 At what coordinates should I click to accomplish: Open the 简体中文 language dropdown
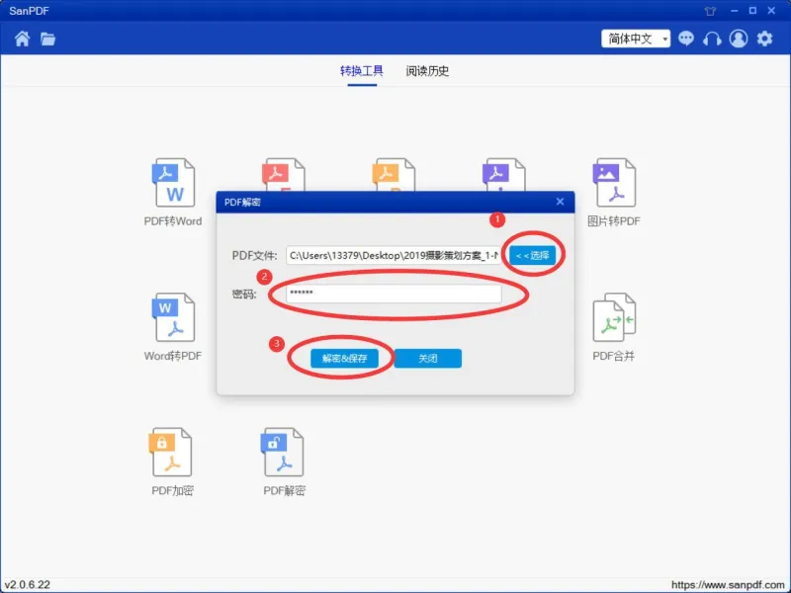[636, 39]
